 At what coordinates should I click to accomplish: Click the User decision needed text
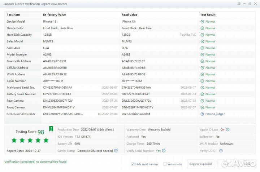(136, 114)
